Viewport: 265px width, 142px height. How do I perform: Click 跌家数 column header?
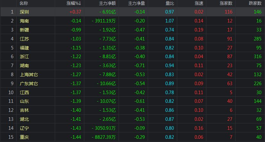[x=255, y=3]
